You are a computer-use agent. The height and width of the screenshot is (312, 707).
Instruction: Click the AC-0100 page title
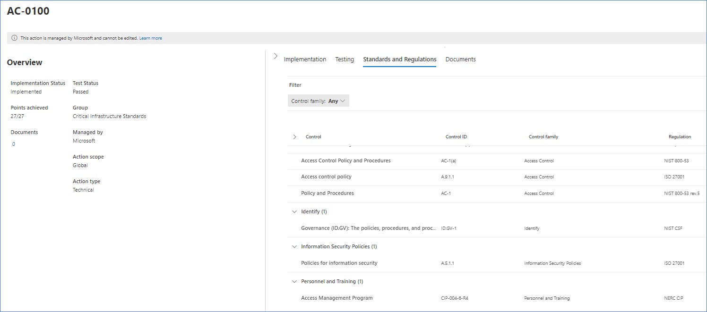(27, 10)
